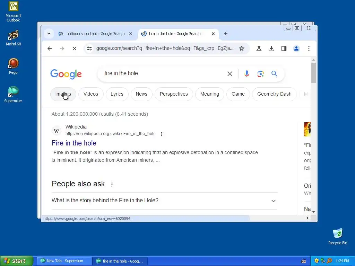Screen dimensions: 355x266
Task: Click the magnifier search button
Action: (x=274, y=73)
